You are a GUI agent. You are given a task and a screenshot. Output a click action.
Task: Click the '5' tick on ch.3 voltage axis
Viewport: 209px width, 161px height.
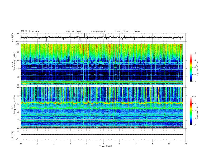click(18, 131)
